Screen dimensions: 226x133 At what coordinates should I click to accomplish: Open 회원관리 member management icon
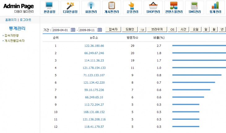(x=90, y=6)
